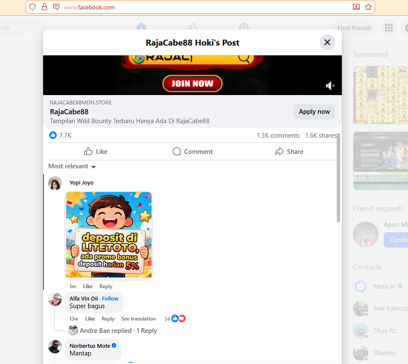Click Find friends in the background page

(354, 28)
